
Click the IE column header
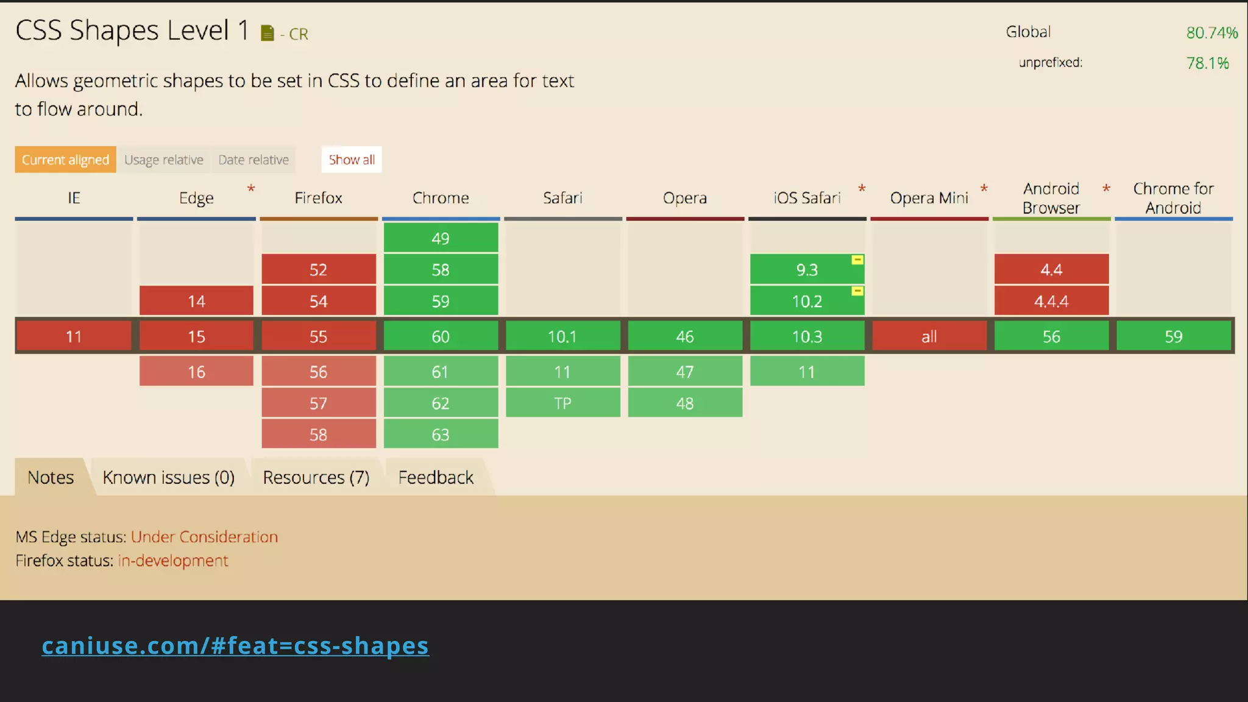click(x=74, y=198)
